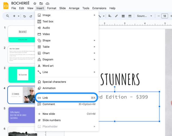The height and width of the screenshot is (136, 172).
Task: Expand the Table submenu
Action: coord(67,47)
